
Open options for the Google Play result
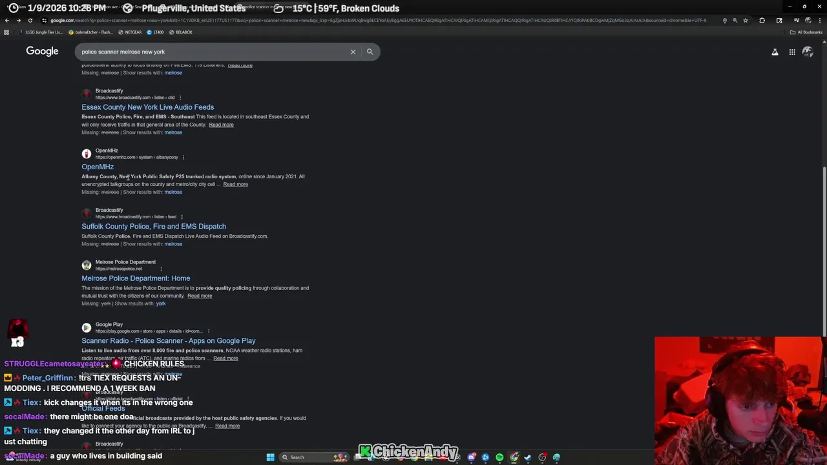click(208, 331)
